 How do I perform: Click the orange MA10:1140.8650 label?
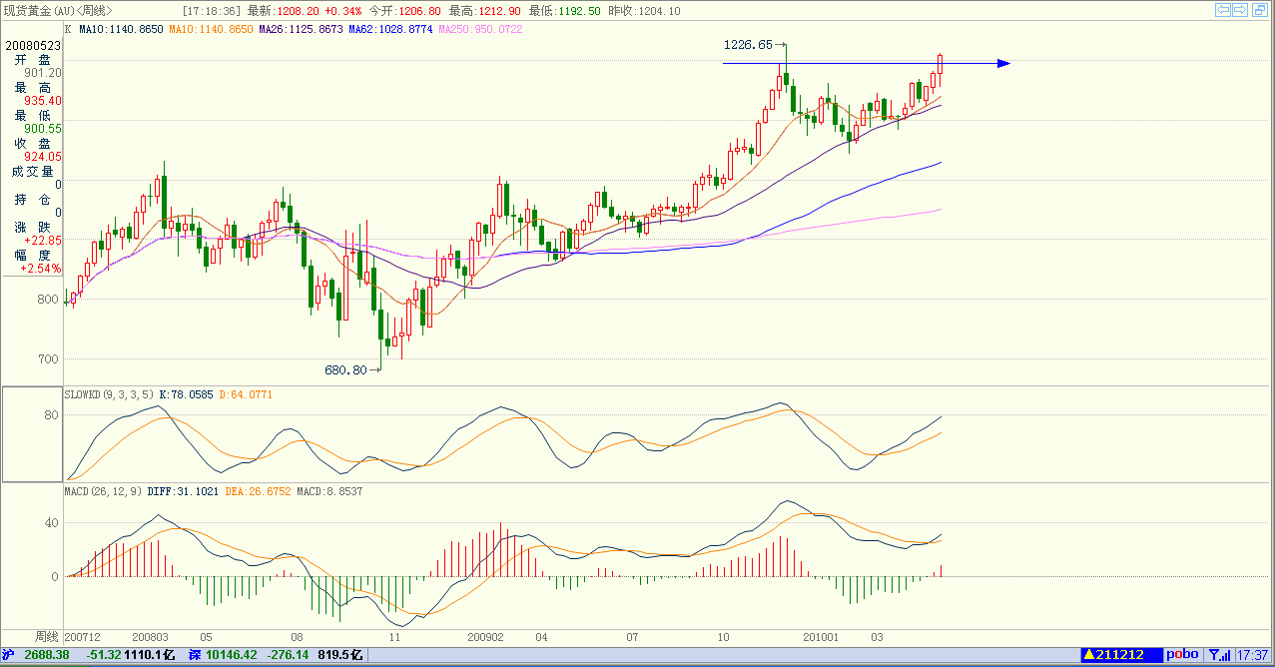tap(211, 30)
